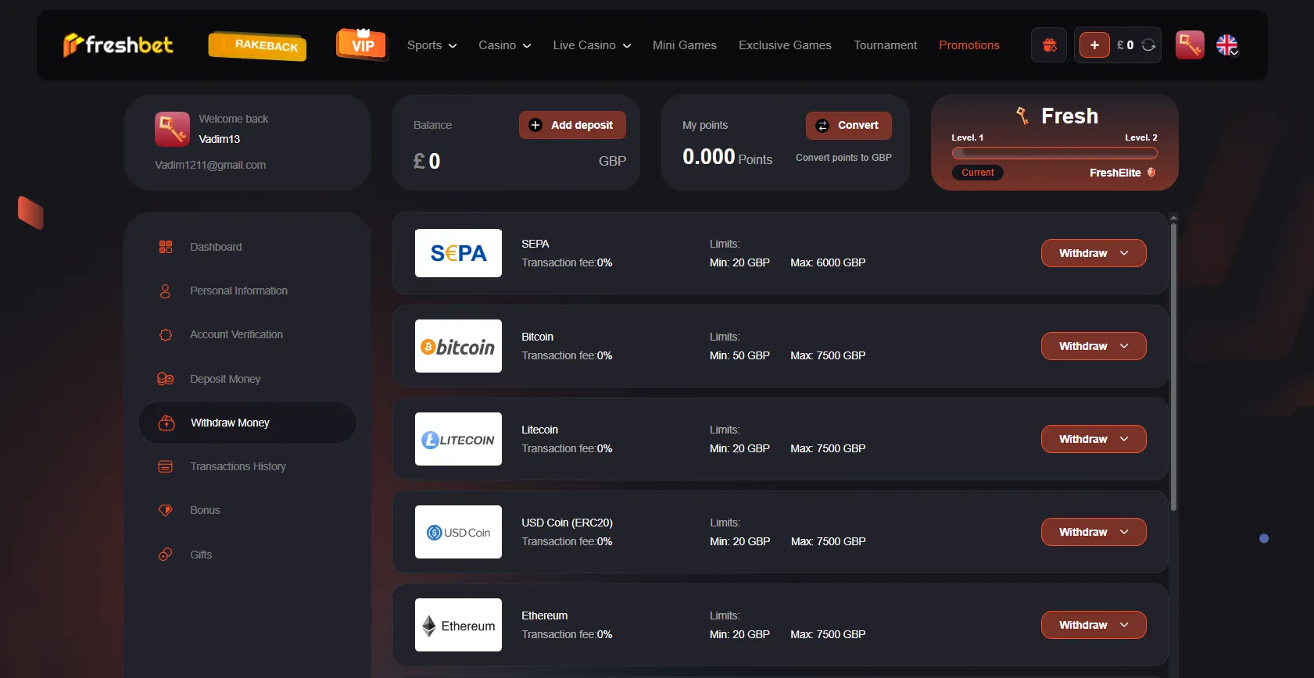Click Bitcoin Min: 50 GBP limit
This screenshot has height=678, width=1314.
point(739,355)
